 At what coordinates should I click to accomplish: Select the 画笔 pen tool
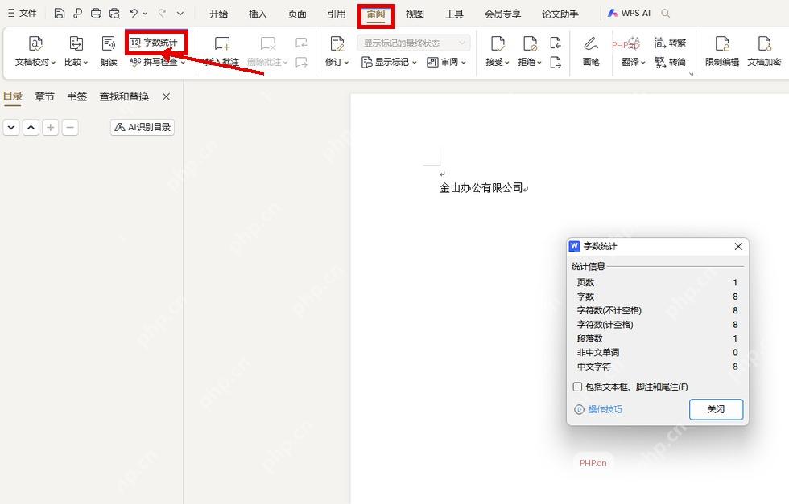click(x=591, y=51)
